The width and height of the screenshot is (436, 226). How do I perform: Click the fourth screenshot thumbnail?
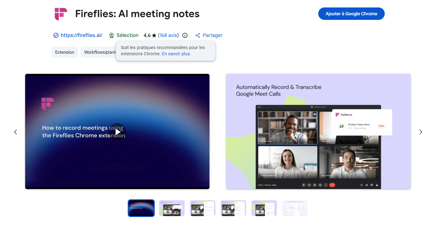pos(233,208)
